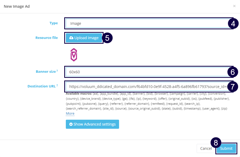The height and width of the screenshot is (157, 240).
Task: Click the help mark beside Destination URL
Action: click(x=57, y=86)
